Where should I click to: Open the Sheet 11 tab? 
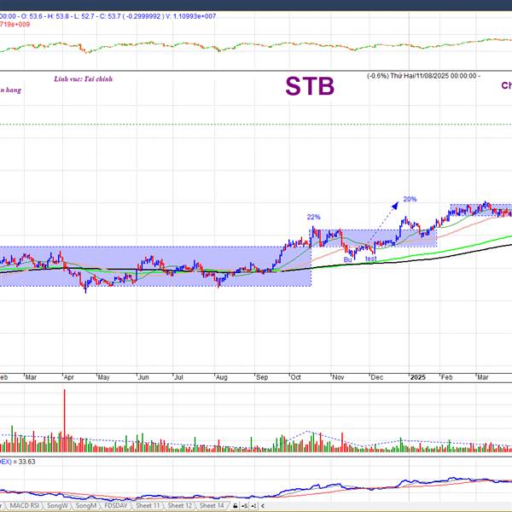pos(148,505)
